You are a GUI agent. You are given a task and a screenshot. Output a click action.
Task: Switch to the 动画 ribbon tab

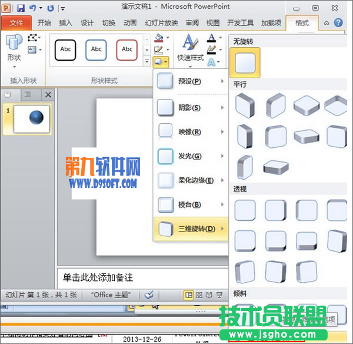pos(130,23)
